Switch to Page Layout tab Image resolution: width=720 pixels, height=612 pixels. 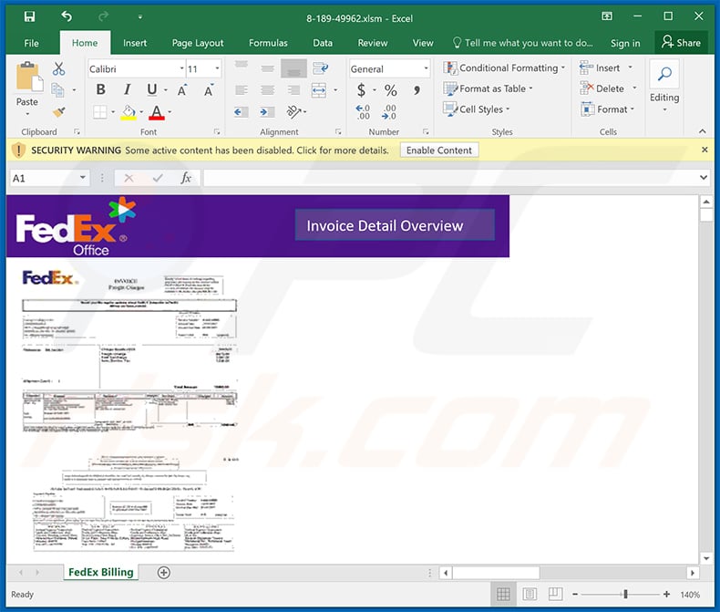pyautogui.click(x=198, y=43)
